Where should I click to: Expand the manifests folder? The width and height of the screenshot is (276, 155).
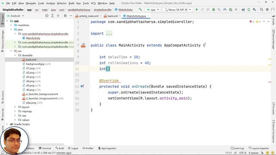pos(11,25)
